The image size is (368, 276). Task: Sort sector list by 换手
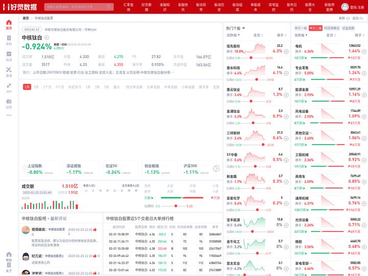click(359, 35)
